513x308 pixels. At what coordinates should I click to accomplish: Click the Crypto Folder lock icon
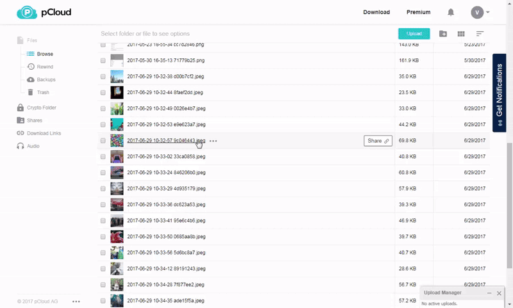click(21, 108)
